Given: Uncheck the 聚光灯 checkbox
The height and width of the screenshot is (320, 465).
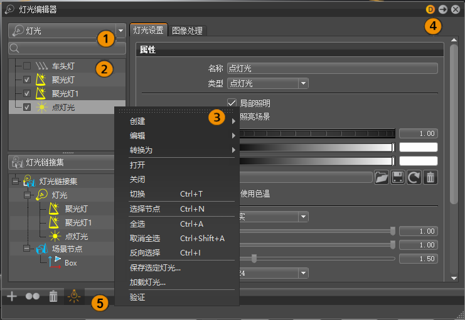Looking at the screenshot, I should click(x=27, y=80).
